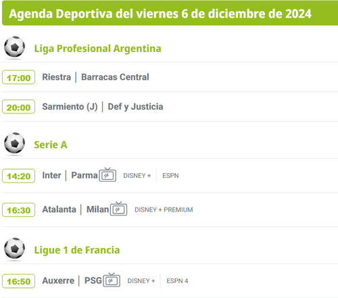This screenshot has width=338, height=298.
Task: Click the soccer ball icon beside Liga Profesional Argentina
Action: pyautogui.click(x=14, y=47)
